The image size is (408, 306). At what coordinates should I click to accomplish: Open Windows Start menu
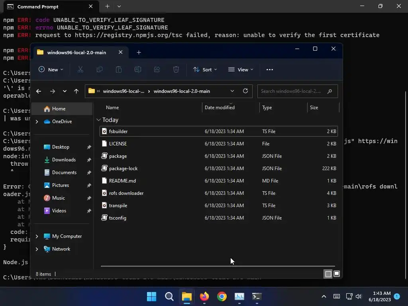pyautogui.click(x=151, y=296)
